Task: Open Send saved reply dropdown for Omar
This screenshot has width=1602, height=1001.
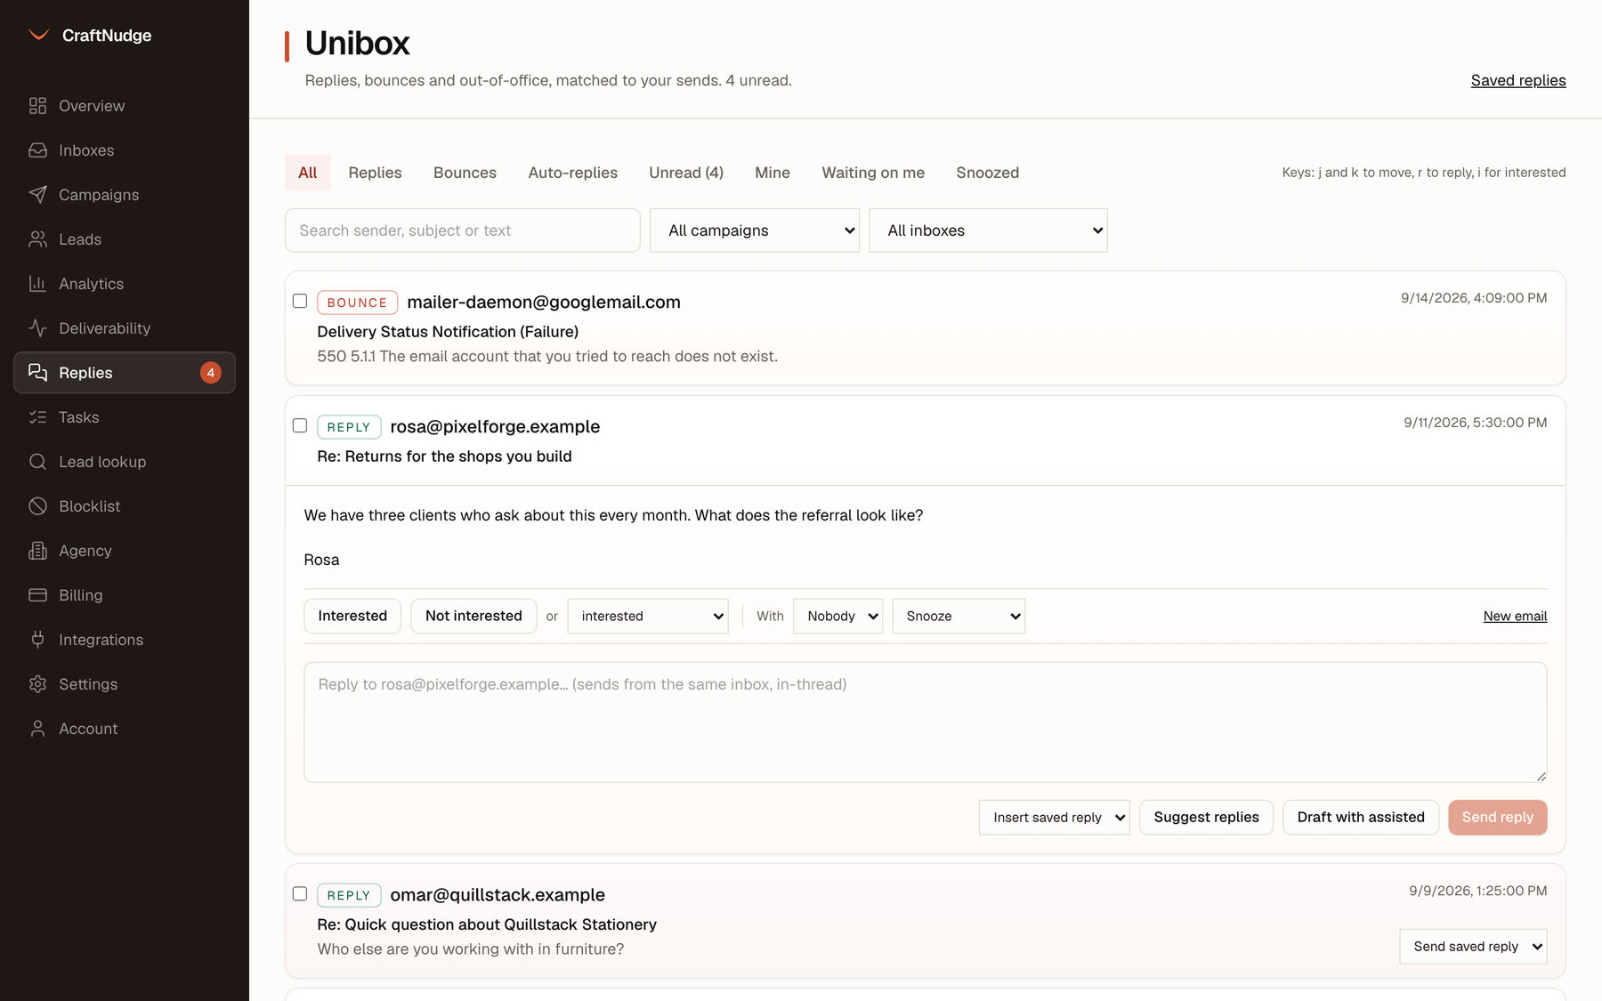Action: pyautogui.click(x=1473, y=947)
